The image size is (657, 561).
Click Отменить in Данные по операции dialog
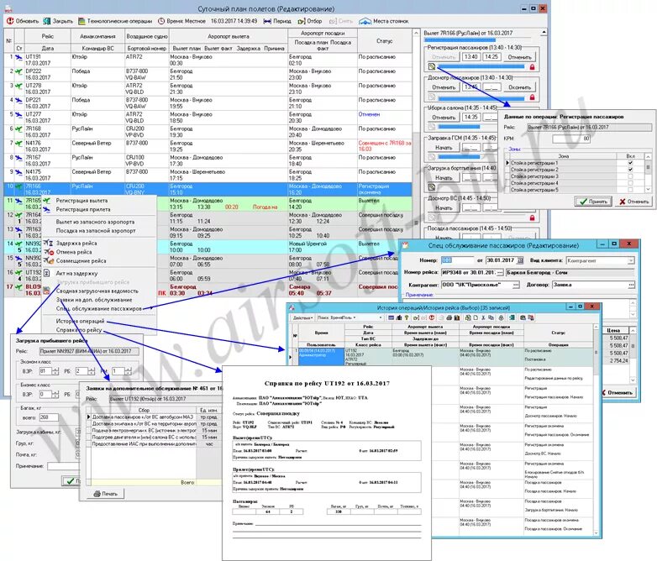633,202
